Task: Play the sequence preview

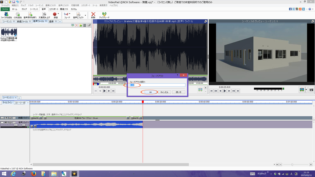Action: [x=224, y=91]
